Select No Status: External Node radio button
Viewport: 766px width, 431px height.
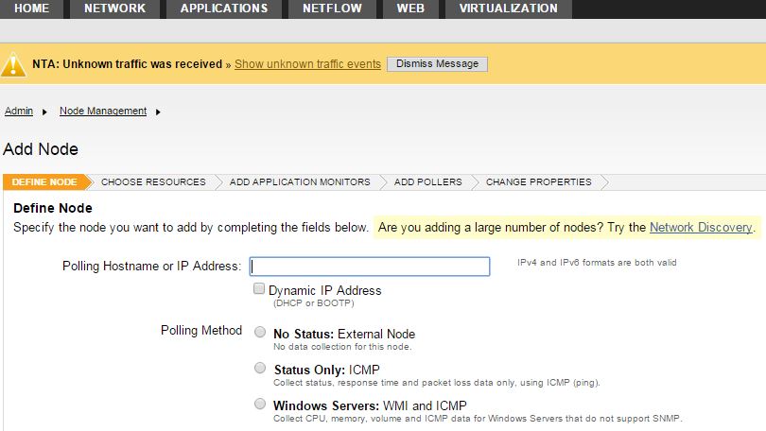(260, 332)
